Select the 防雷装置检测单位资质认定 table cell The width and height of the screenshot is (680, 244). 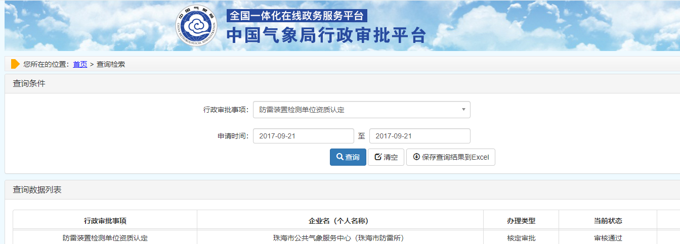[x=105, y=237]
